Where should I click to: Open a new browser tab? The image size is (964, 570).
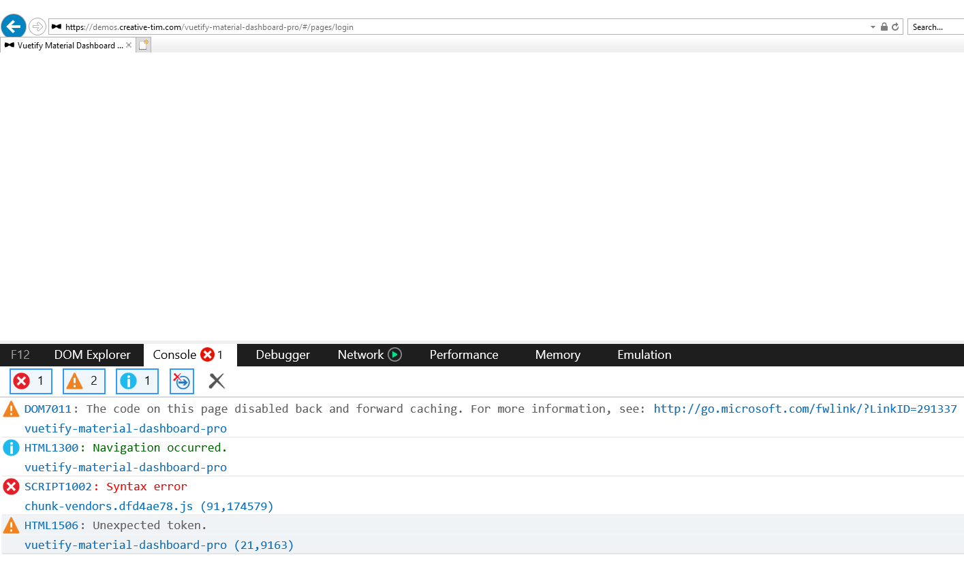pyautogui.click(x=143, y=44)
